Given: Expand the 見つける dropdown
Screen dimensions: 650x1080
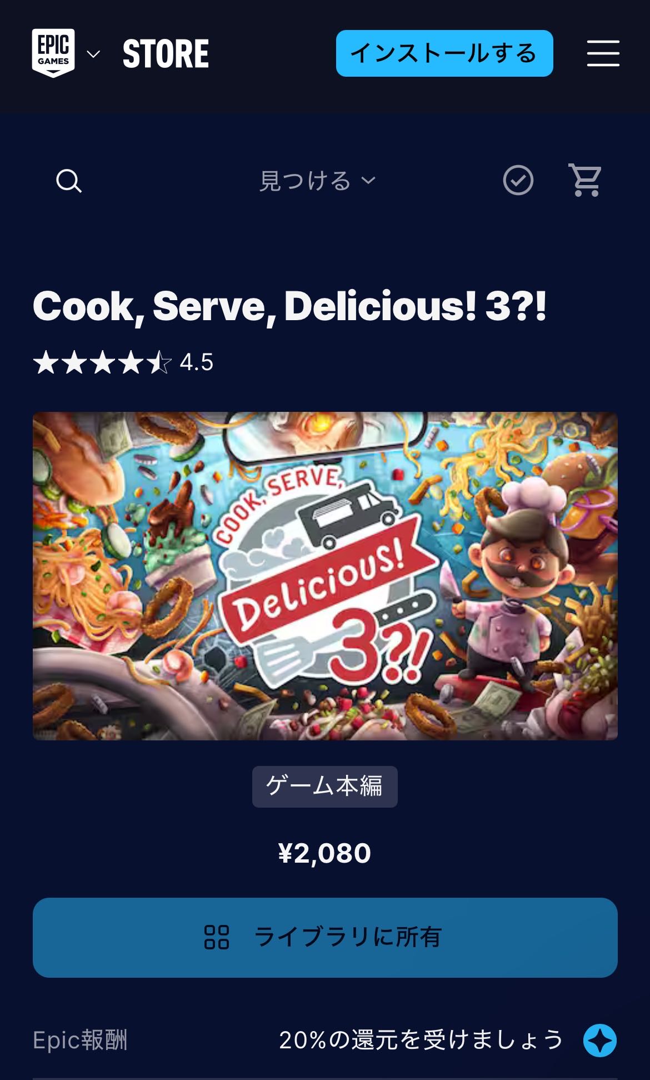Looking at the screenshot, I should (x=318, y=181).
